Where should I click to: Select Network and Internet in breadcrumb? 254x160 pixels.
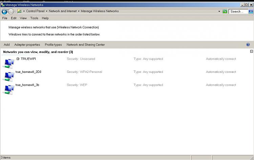pos(63,11)
